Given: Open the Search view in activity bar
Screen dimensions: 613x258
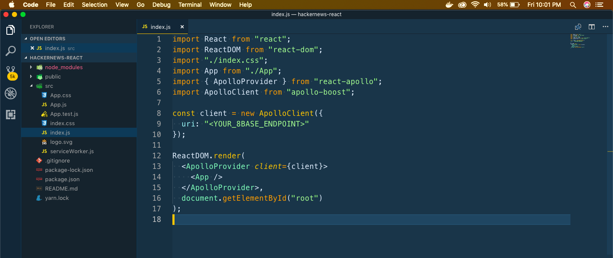Looking at the screenshot, I should [x=11, y=51].
